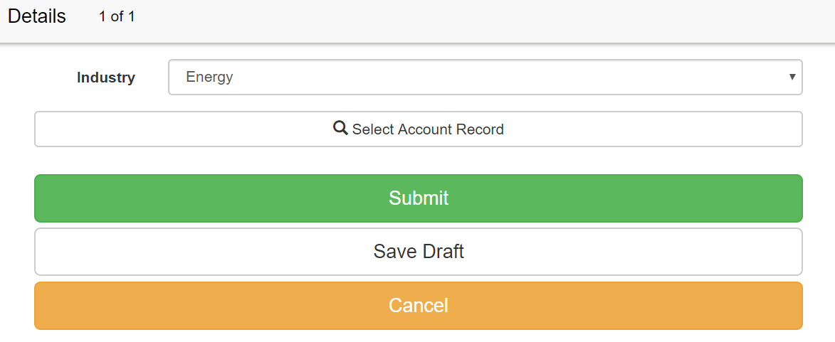Click the Select Account Record text
The height and width of the screenshot is (342, 835).
pos(428,129)
